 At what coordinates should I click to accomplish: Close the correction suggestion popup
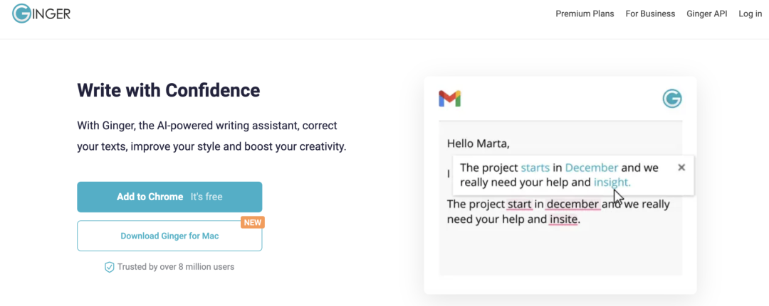pyautogui.click(x=681, y=167)
